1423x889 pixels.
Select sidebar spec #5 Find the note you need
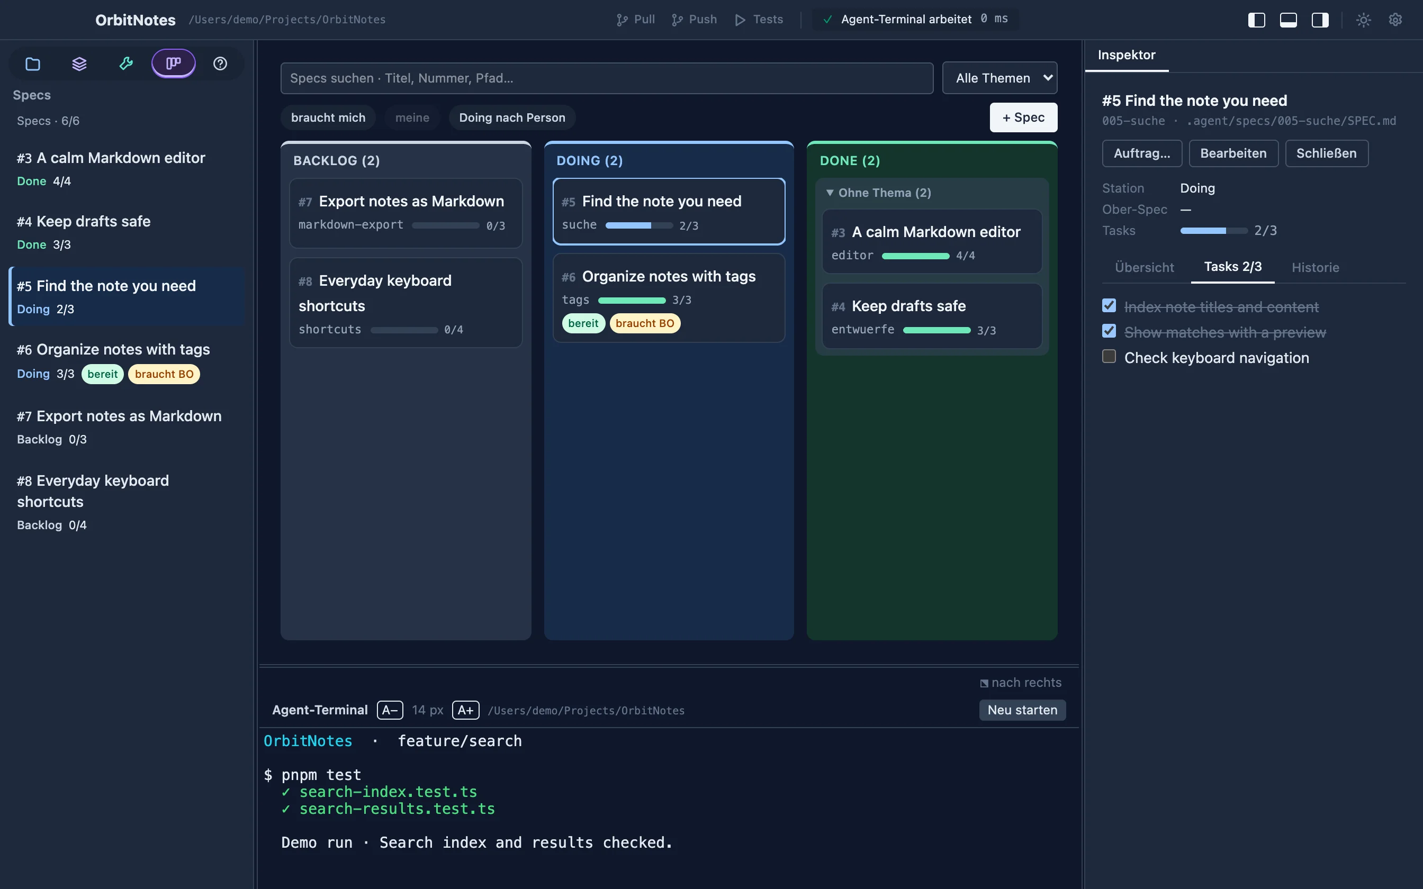coord(127,296)
